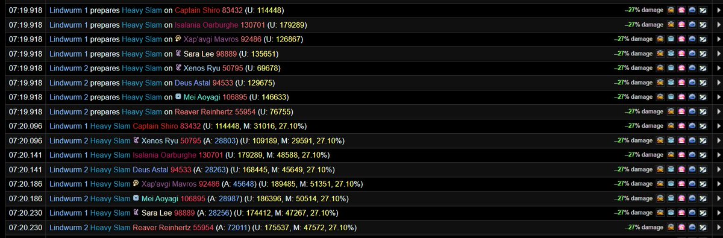Click pink buff icon in Captain Shiro prepares row

click(x=681, y=10)
